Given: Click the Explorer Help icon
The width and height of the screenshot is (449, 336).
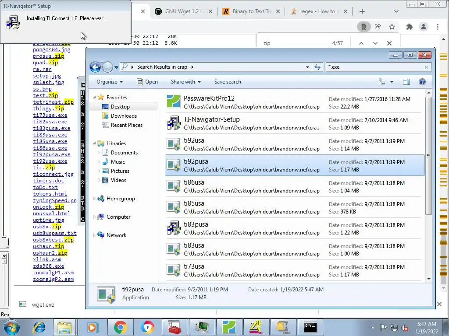Looking at the screenshot, I should click(x=422, y=82).
